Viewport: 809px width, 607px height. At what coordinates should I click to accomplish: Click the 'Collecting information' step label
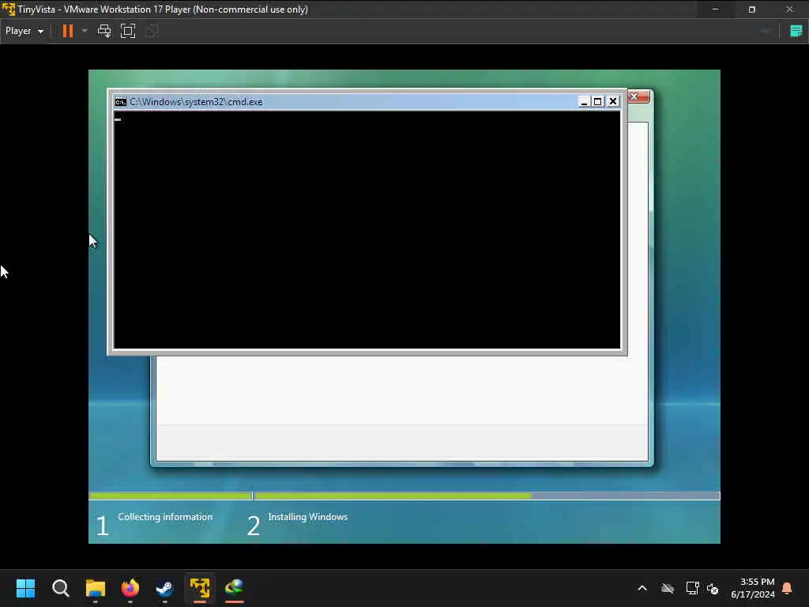[x=165, y=517]
